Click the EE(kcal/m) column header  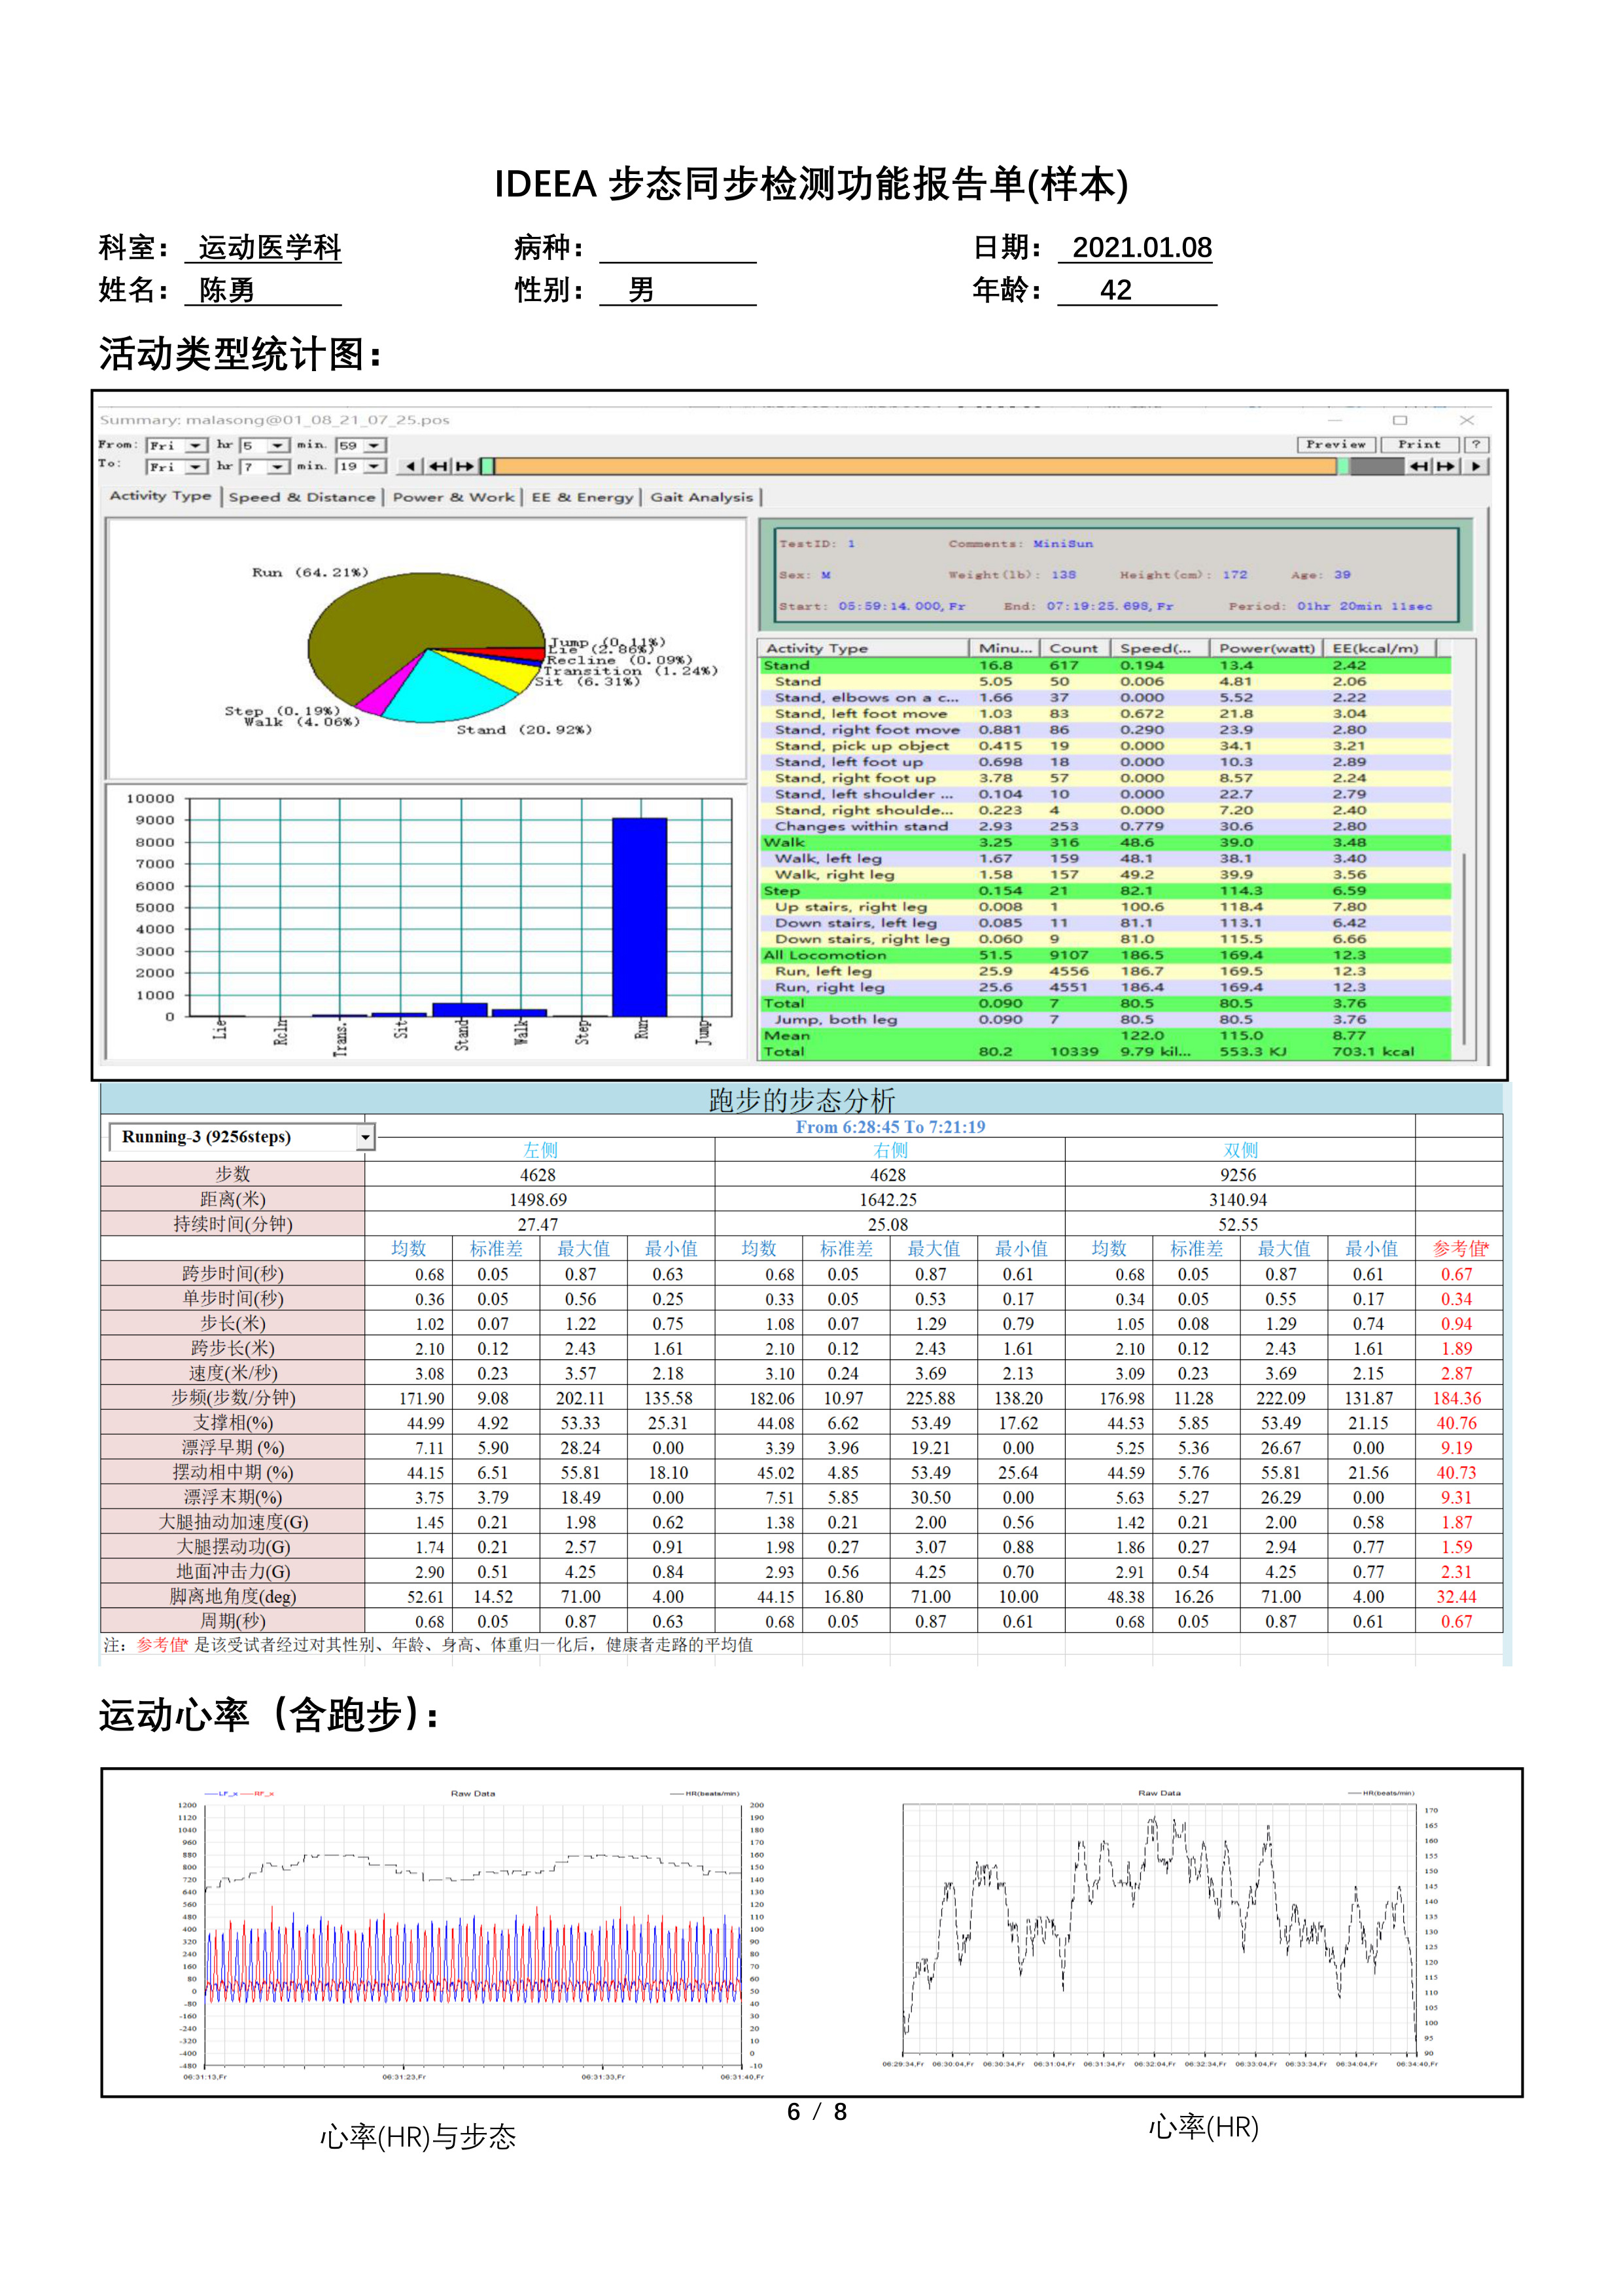1379,648
